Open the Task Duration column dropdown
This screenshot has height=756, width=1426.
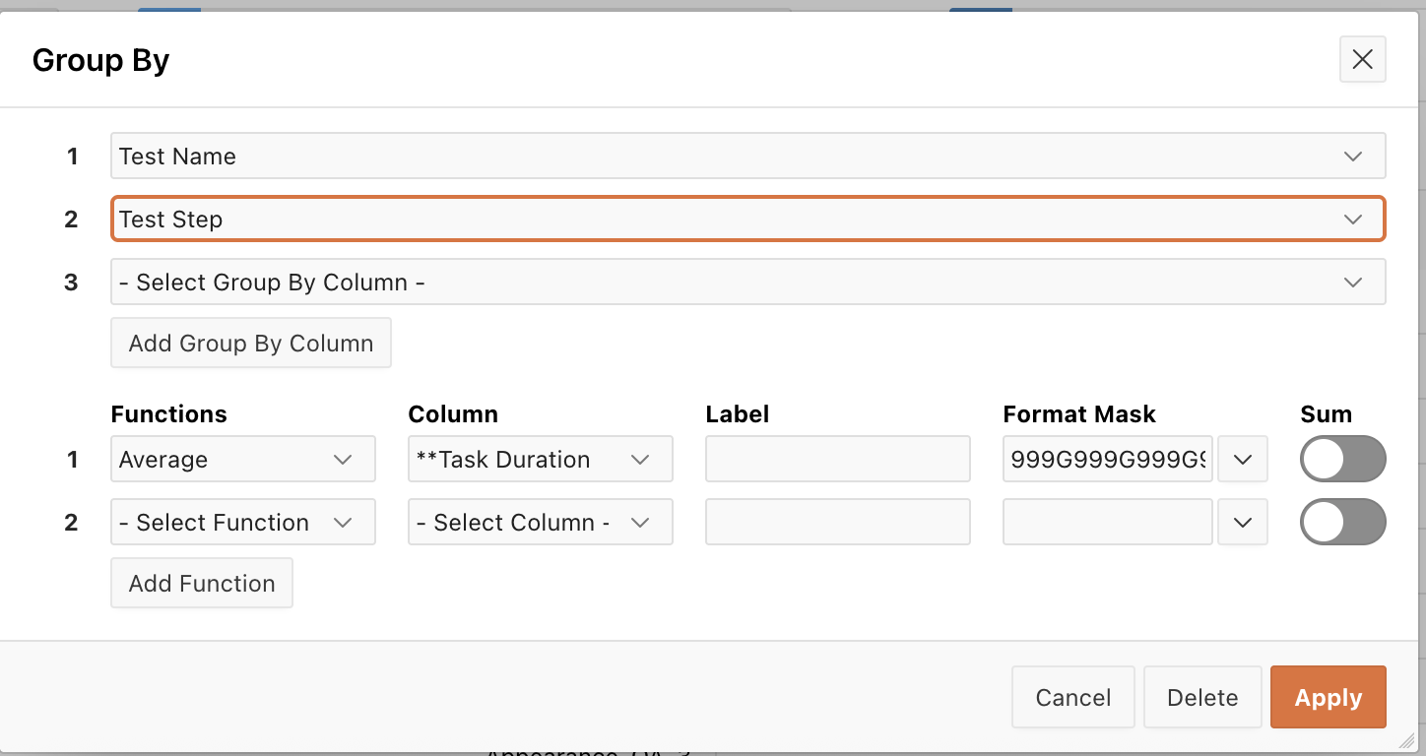[540, 460]
